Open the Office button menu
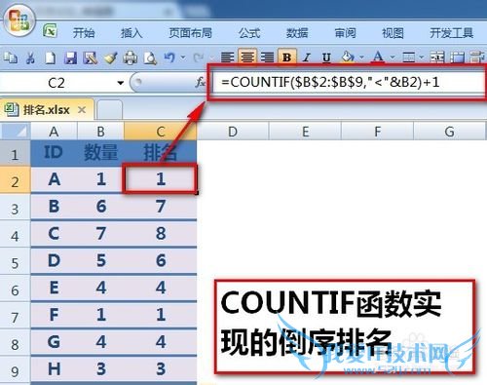This screenshot has height=385, width=487. coord(19,20)
